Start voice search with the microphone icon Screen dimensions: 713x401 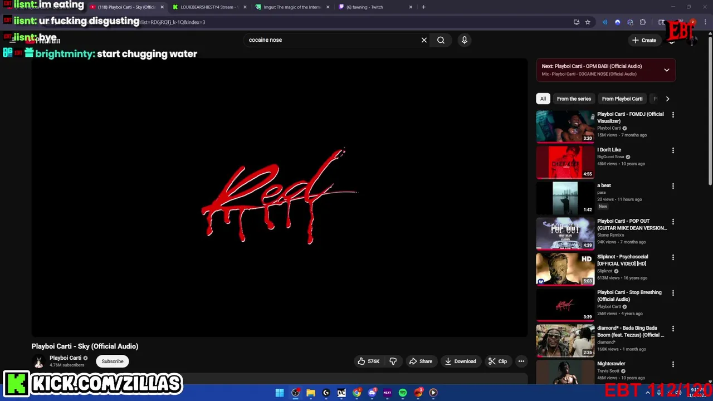464,40
